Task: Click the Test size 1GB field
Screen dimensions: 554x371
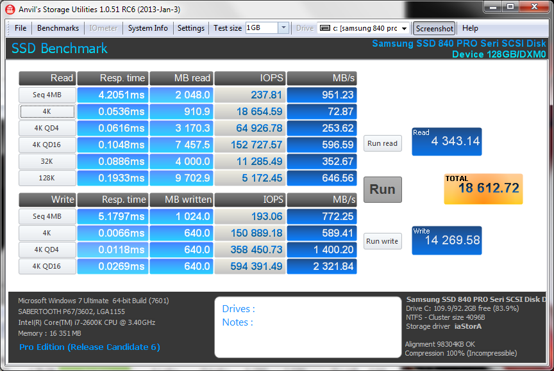Action: (x=262, y=28)
